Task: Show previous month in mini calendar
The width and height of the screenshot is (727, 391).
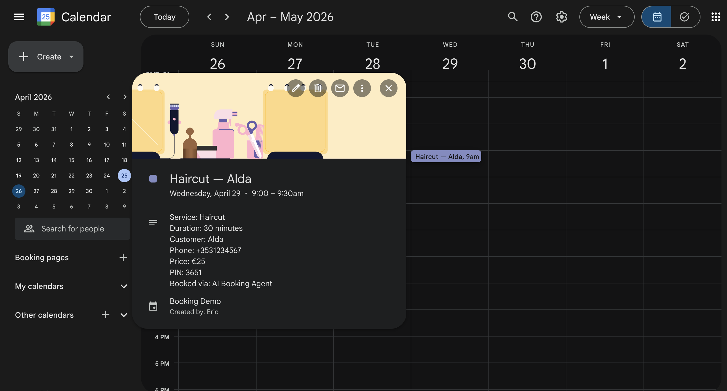Action: pyautogui.click(x=108, y=97)
